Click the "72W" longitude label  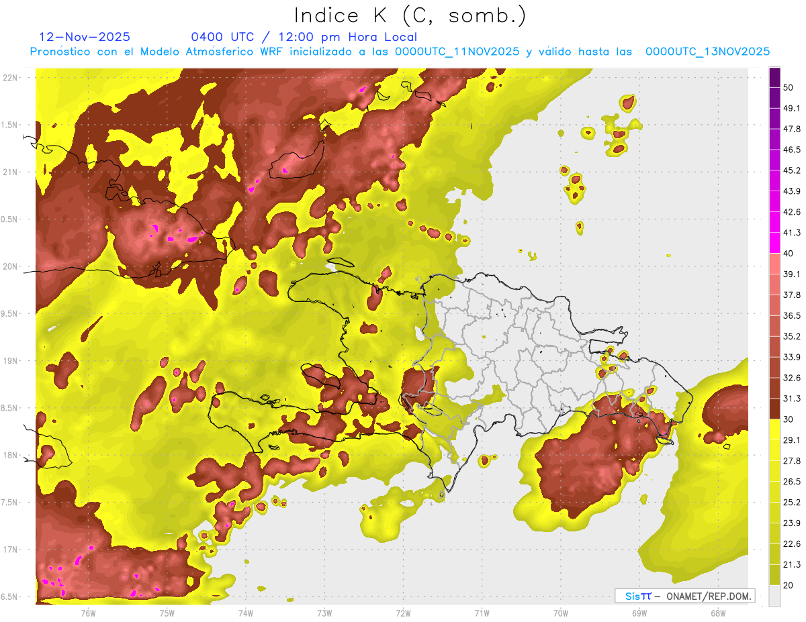pyautogui.click(x=403, y=613)
